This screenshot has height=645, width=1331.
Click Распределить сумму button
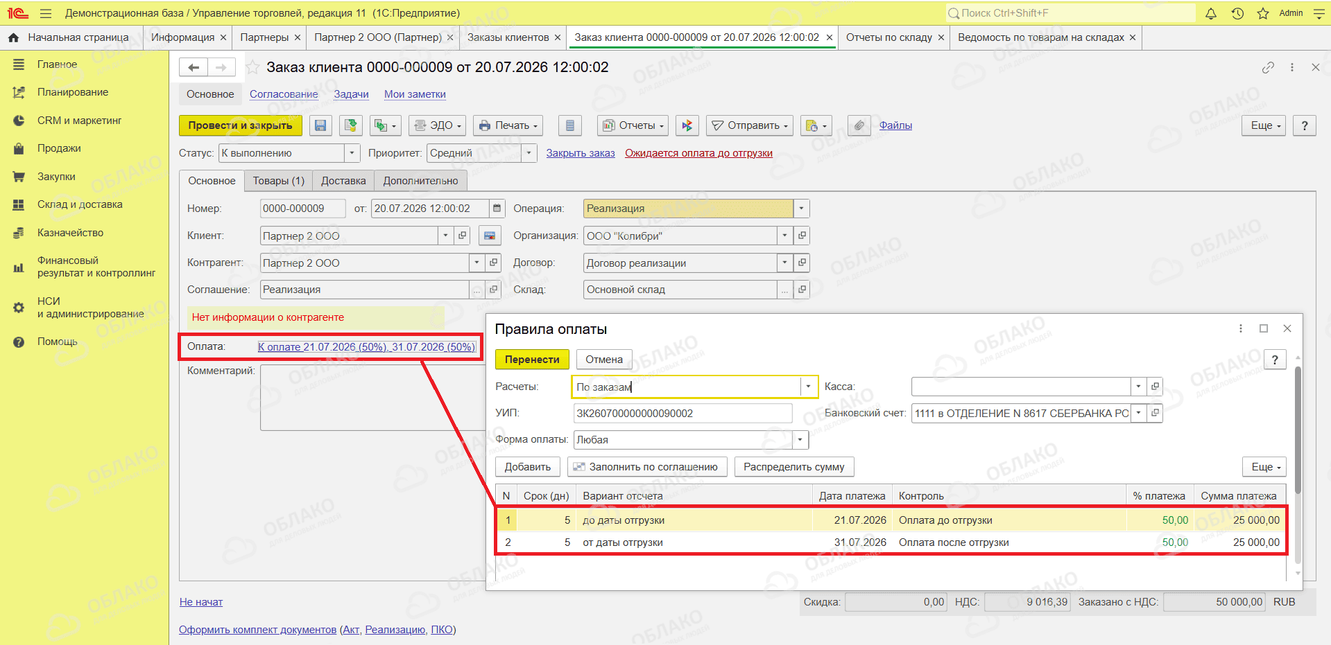(794, 467)
